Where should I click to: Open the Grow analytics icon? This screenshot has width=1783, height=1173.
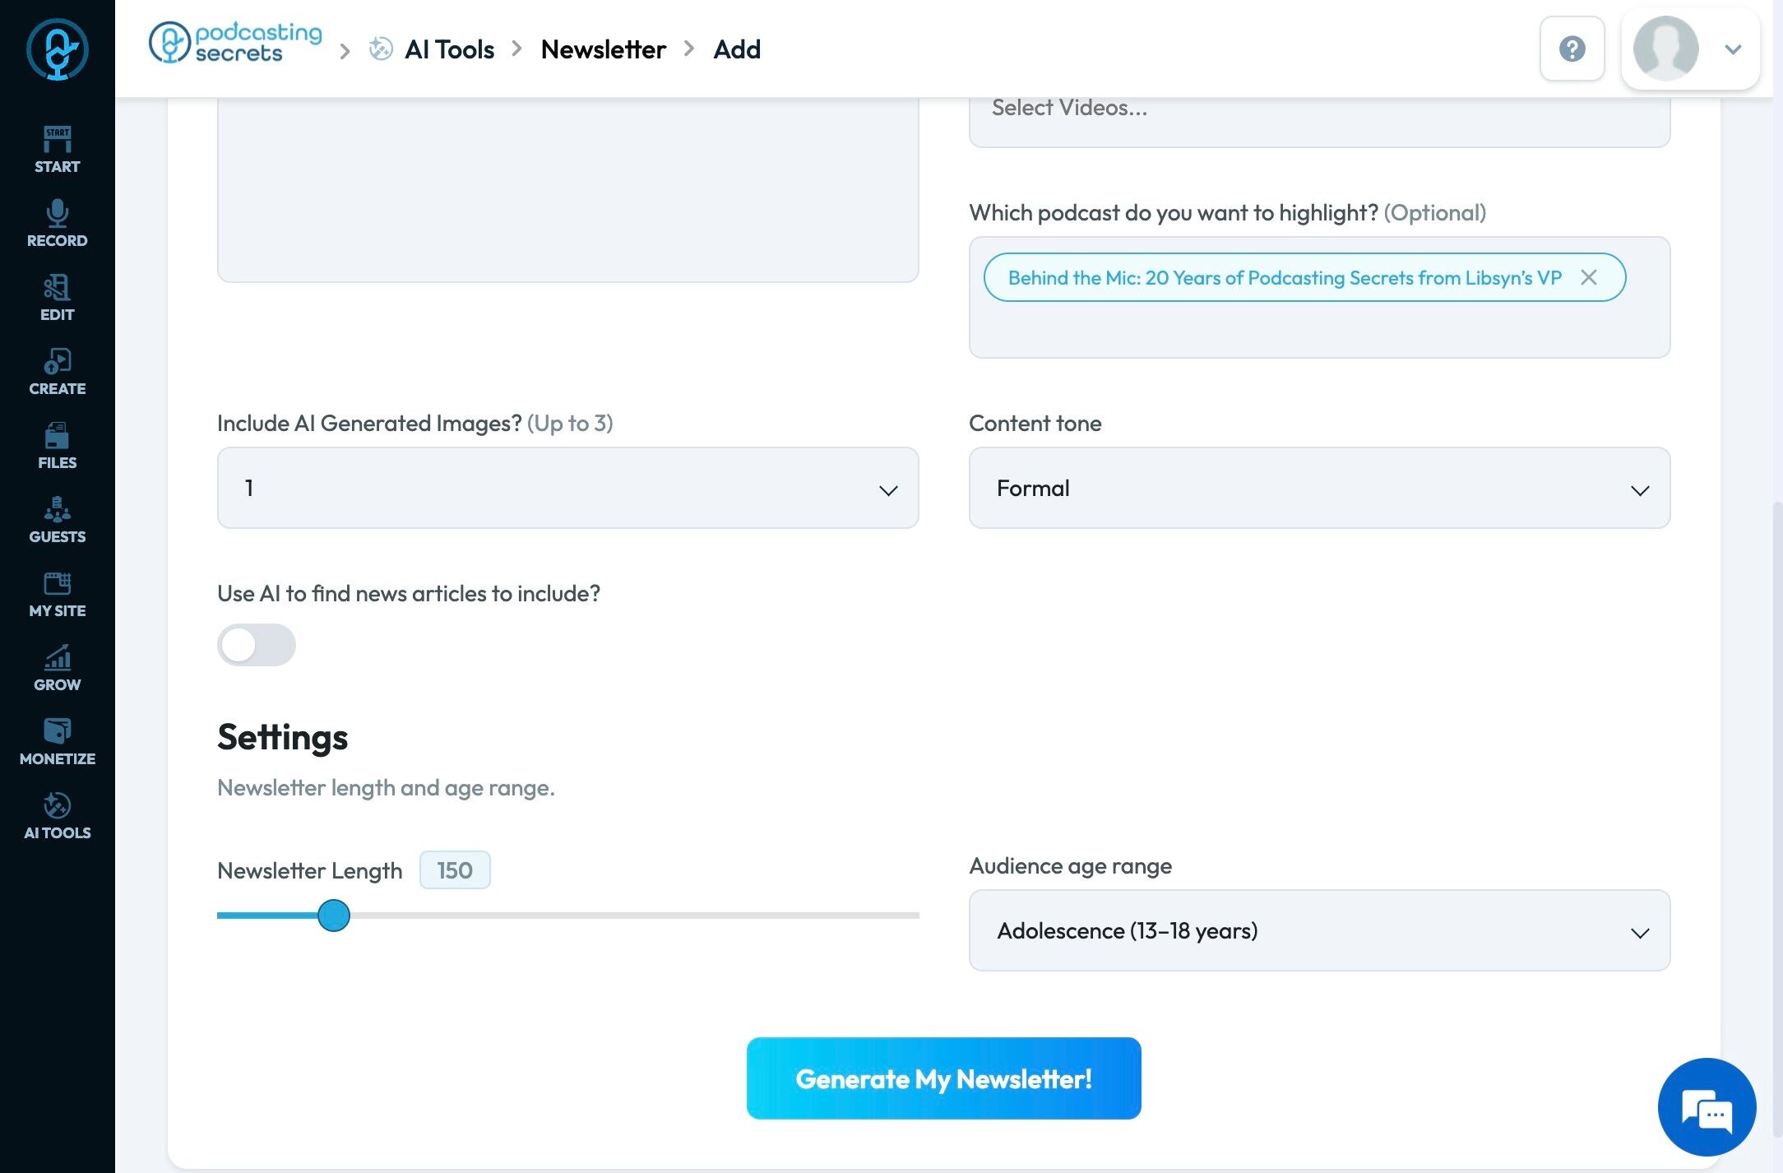[x=57, y=667]
